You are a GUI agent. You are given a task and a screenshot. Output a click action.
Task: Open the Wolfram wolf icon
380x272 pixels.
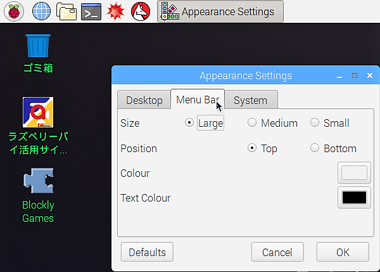point(141,11)
